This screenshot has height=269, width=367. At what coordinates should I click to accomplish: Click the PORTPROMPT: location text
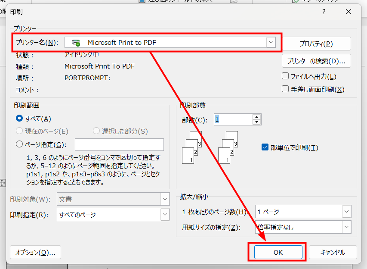(87, 78)
